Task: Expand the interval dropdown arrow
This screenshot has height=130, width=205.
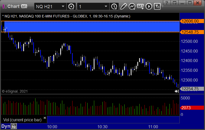Action: pyautogui.click(x=106, y=6)
